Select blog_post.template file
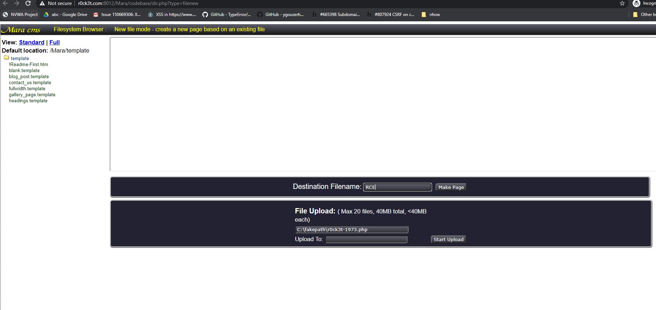 click(x=29, y=76)
